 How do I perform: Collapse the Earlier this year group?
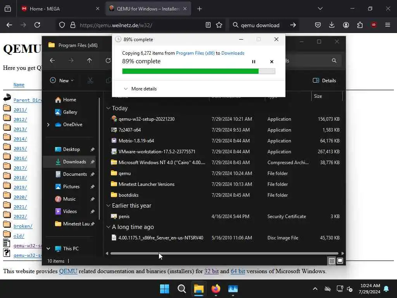[109, 206]
